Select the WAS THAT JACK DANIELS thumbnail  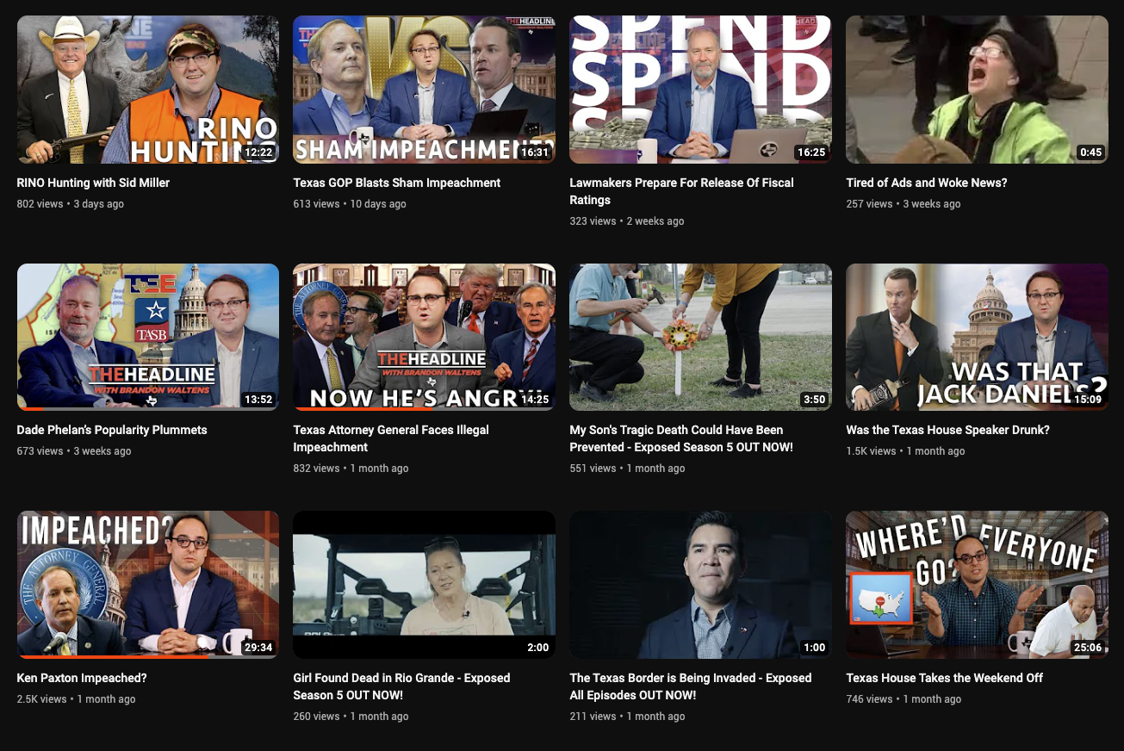(977, 337)
